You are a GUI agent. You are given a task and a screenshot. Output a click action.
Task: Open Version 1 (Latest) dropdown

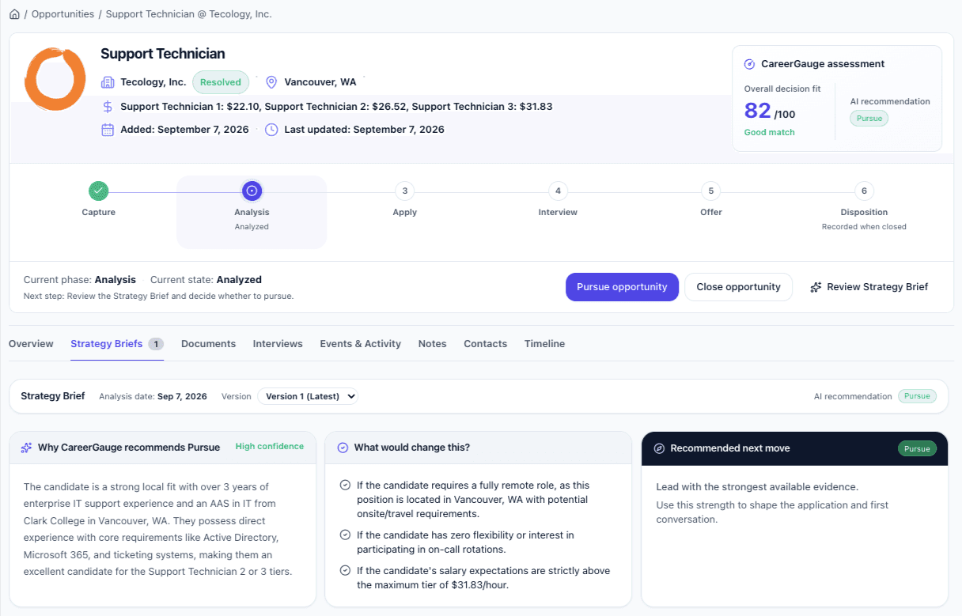[308, 396]
